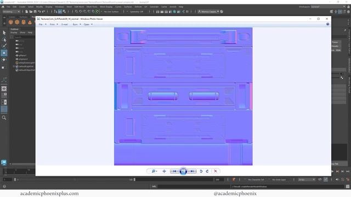The image size is (351, 197).
Task: Go to next image in Photo Viewer
Action: (192, 171)
